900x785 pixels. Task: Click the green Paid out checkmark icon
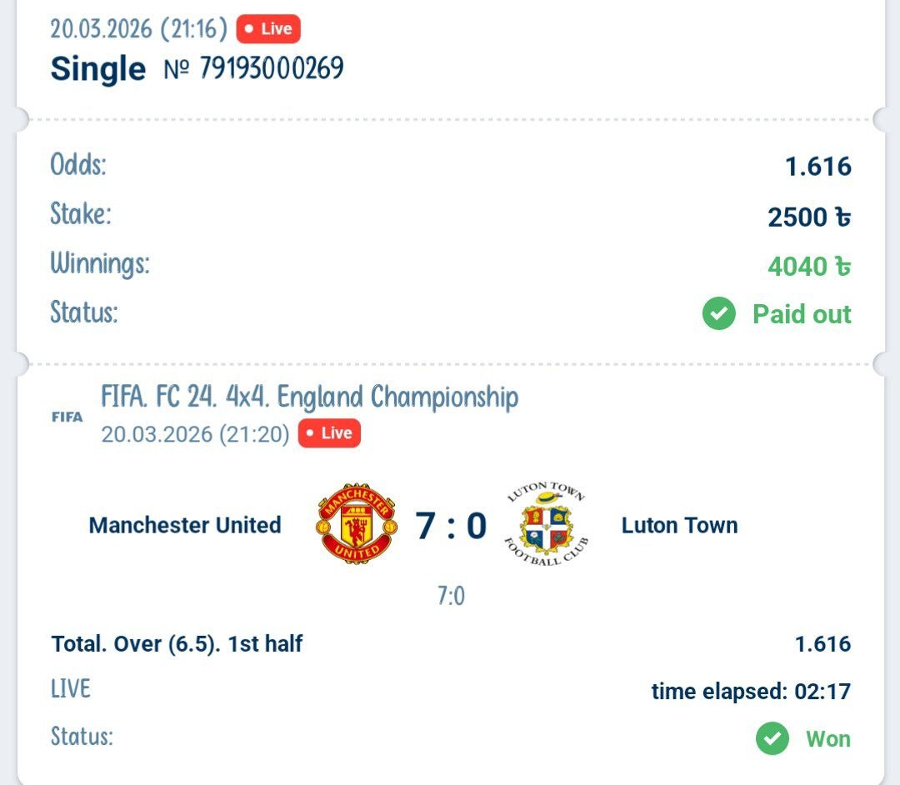tap(718, 314)
